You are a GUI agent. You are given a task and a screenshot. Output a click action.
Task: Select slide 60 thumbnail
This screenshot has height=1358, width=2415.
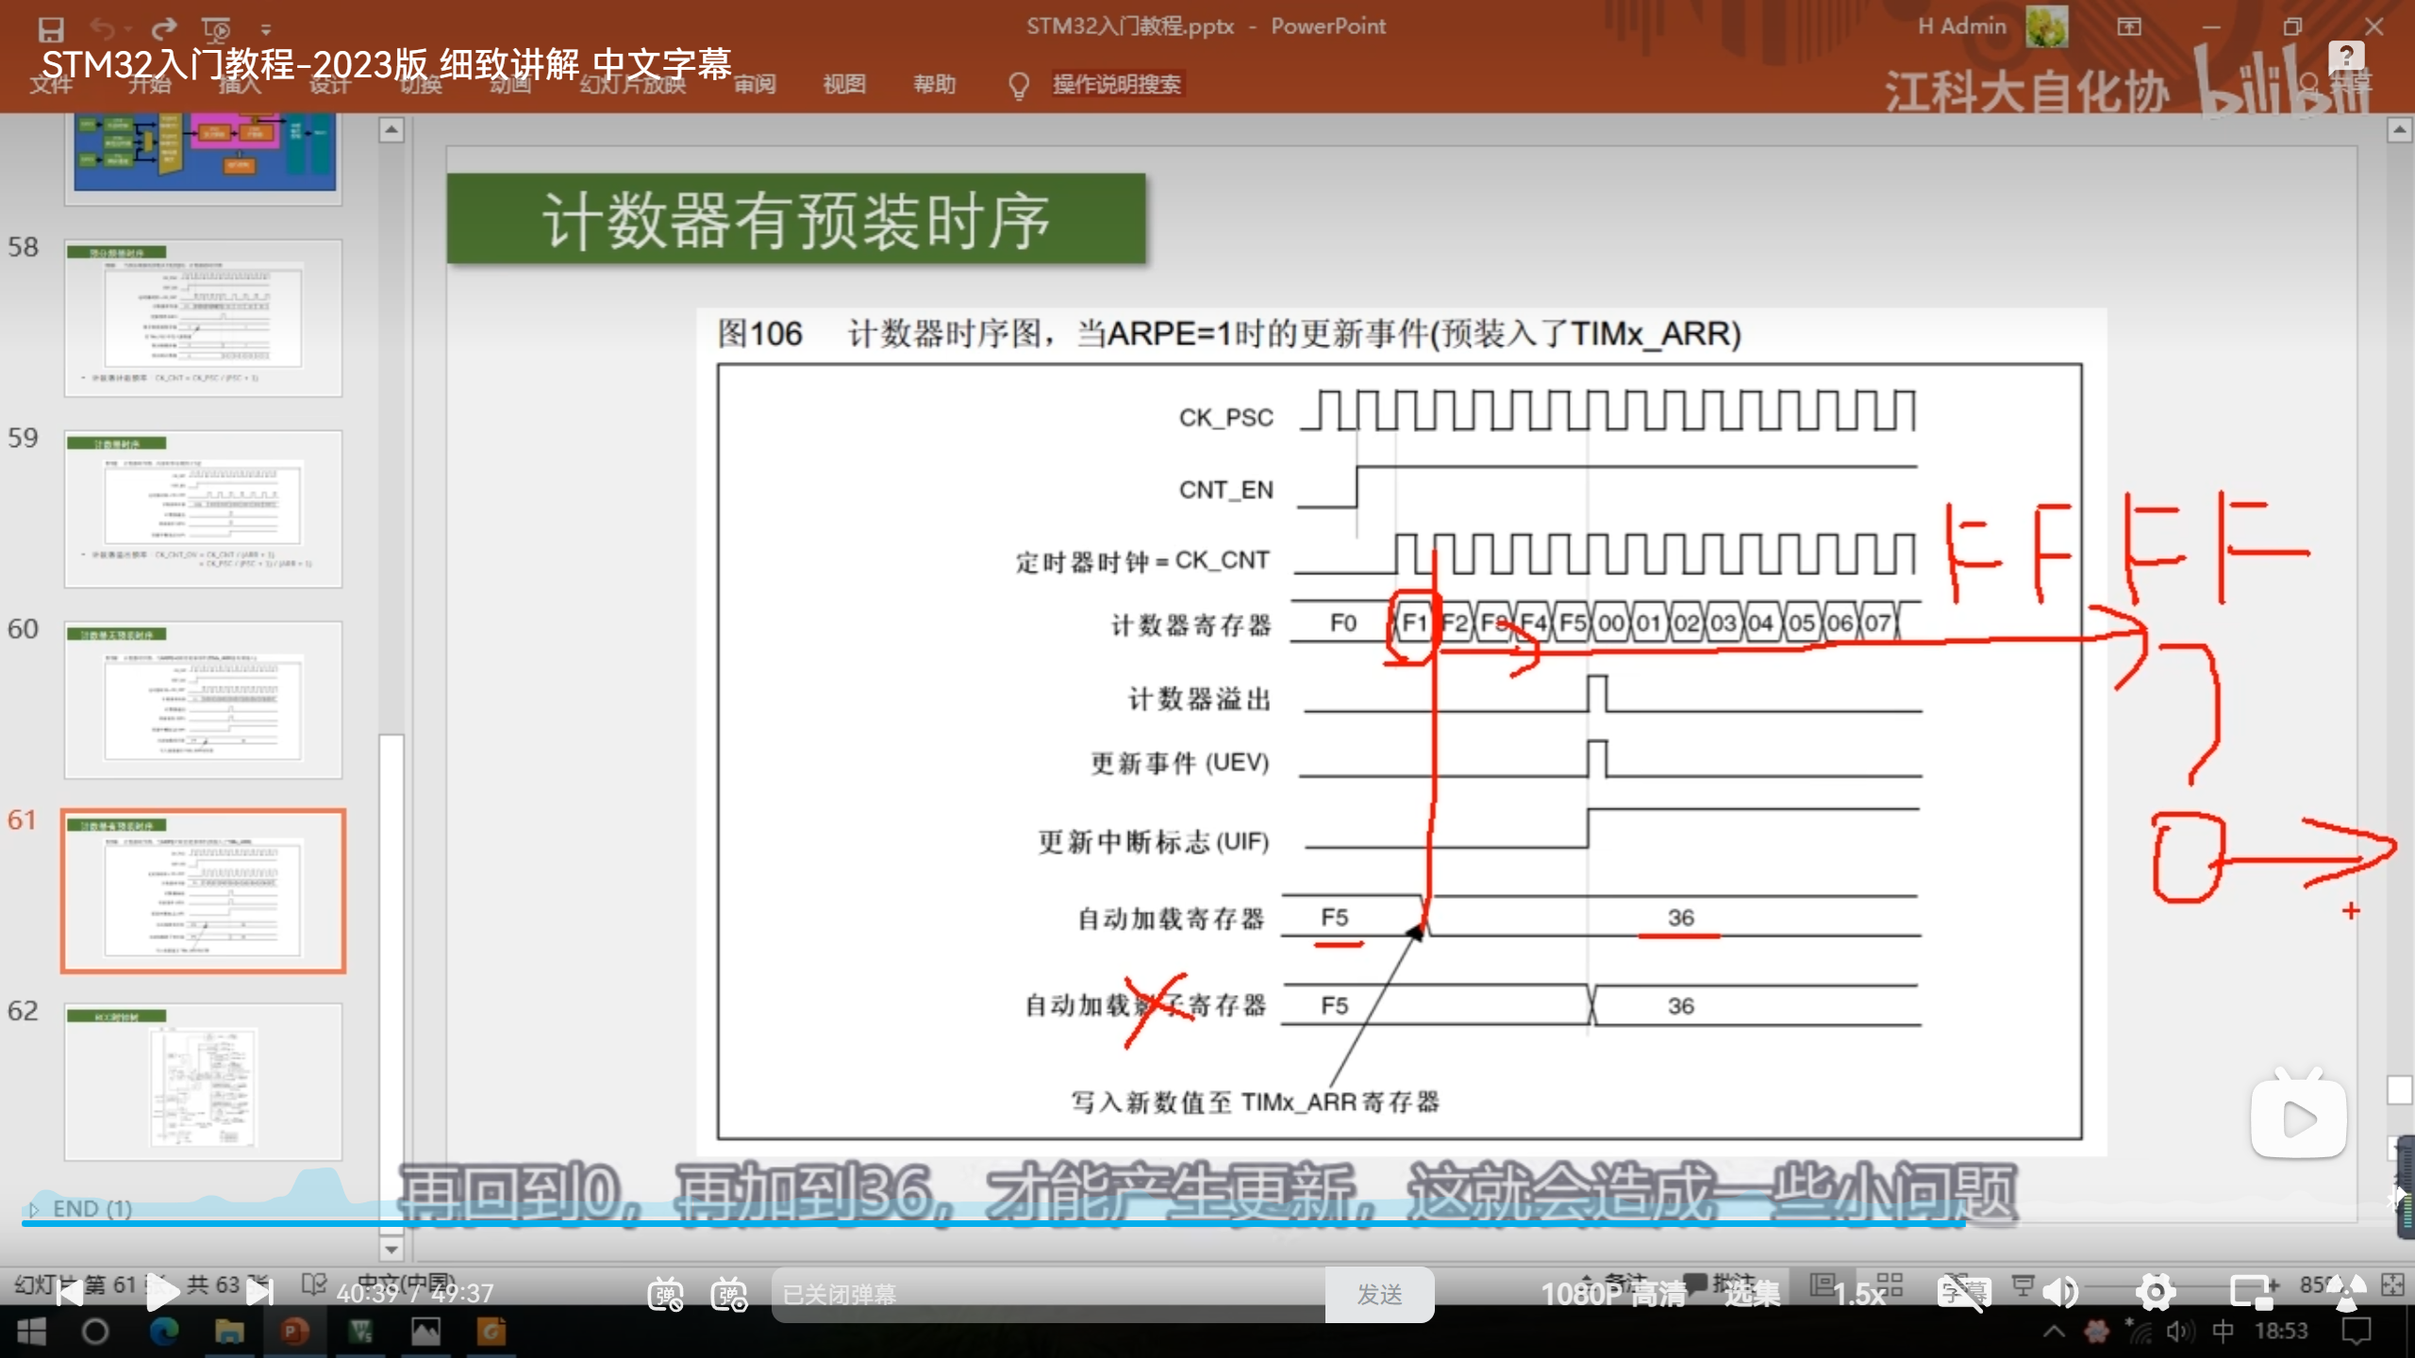pos(203,700)
